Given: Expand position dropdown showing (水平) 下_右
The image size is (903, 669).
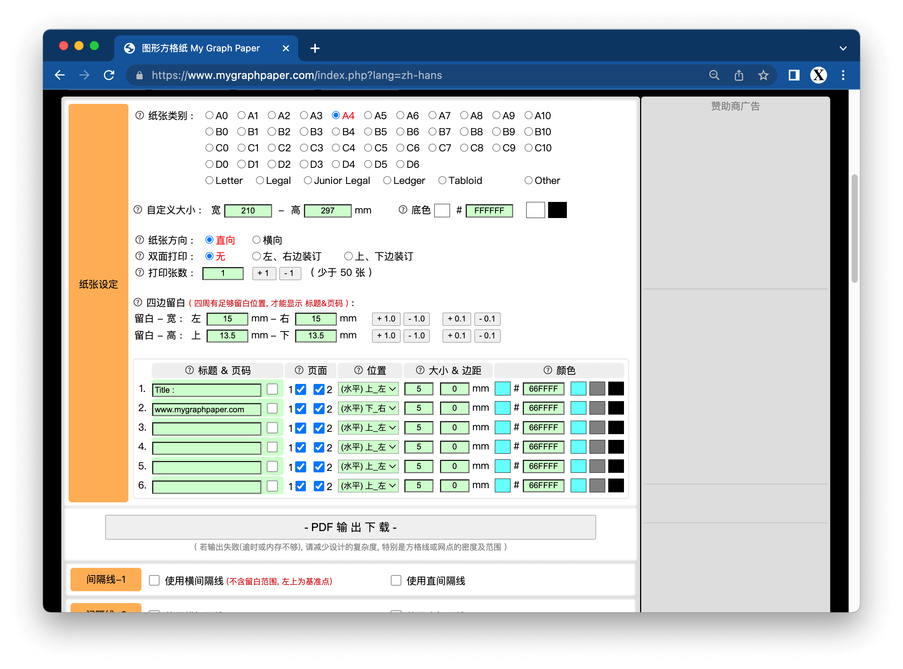Looking at the screenshot, I should (368, 408).
